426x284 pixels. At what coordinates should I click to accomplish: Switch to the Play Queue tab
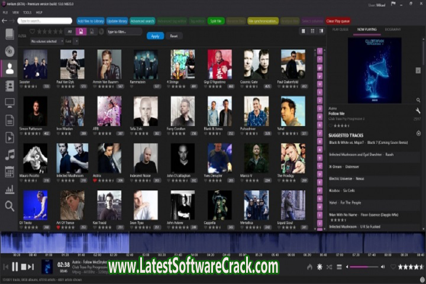click(x=340, y=28)
